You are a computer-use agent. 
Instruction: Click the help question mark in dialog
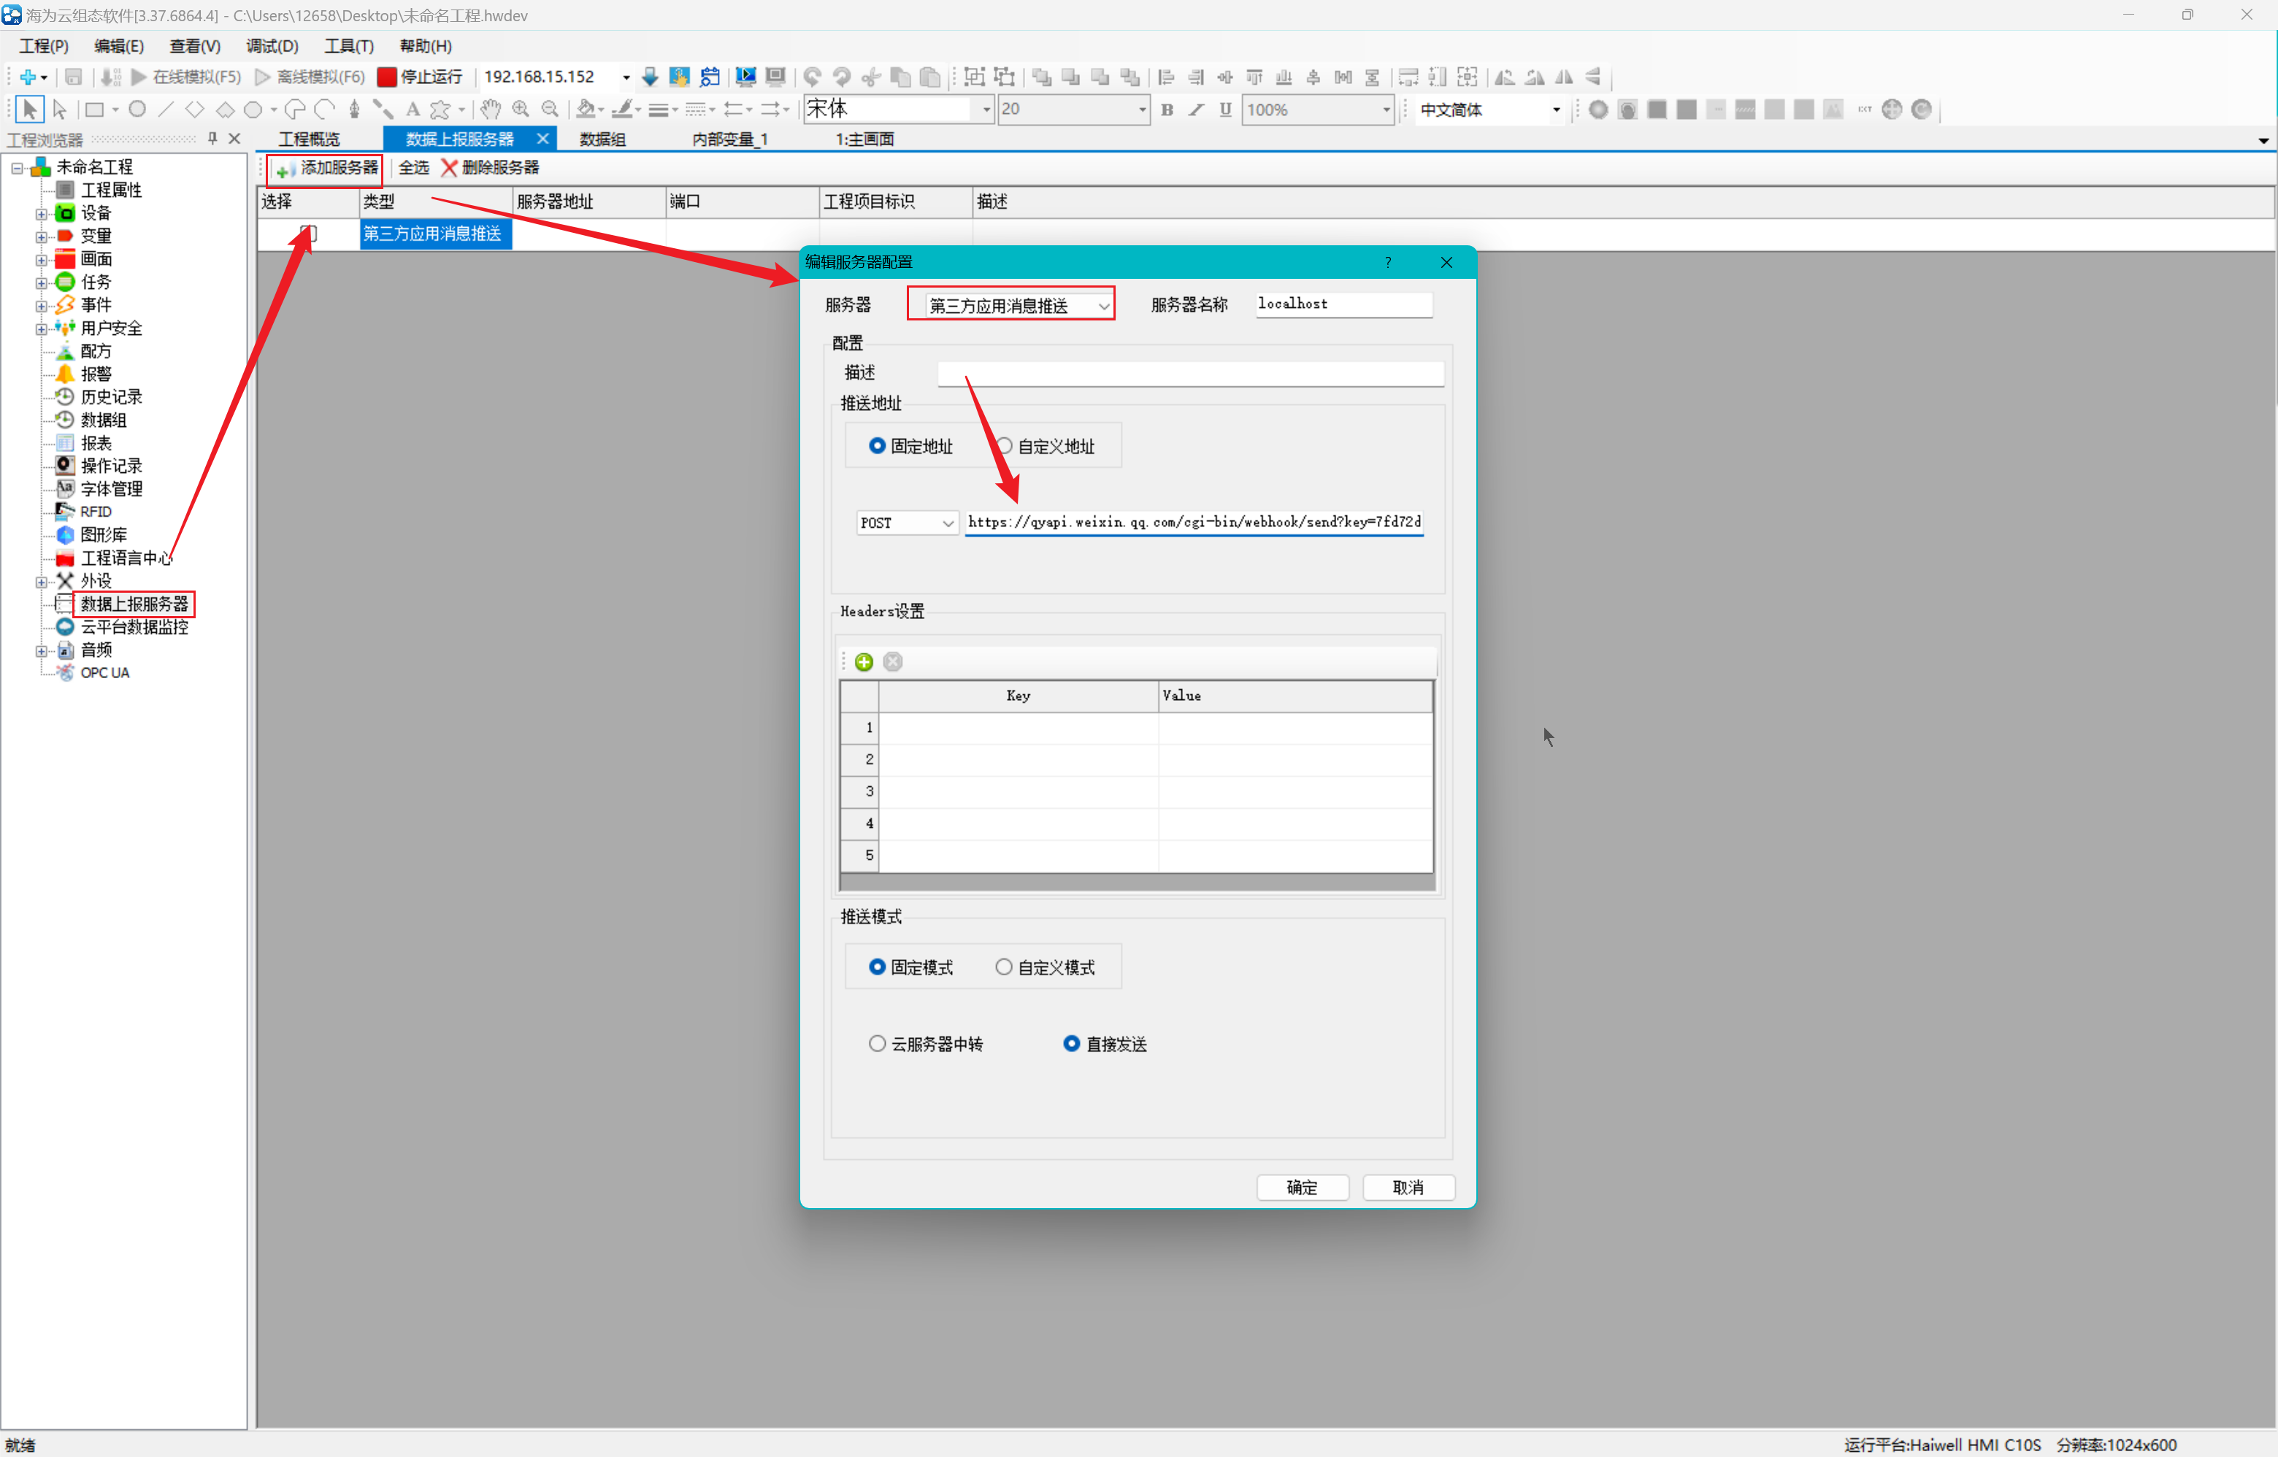(x=1387, y=262)
